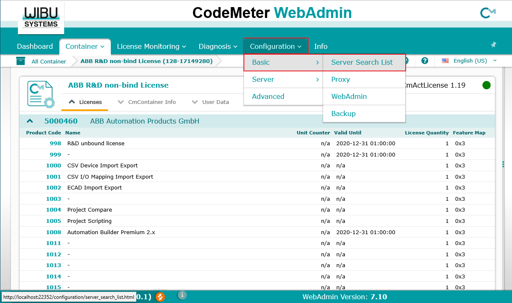
Task: Click 'ABB Automation Products GmbH' firm name
Action: [x=145, y=121]
